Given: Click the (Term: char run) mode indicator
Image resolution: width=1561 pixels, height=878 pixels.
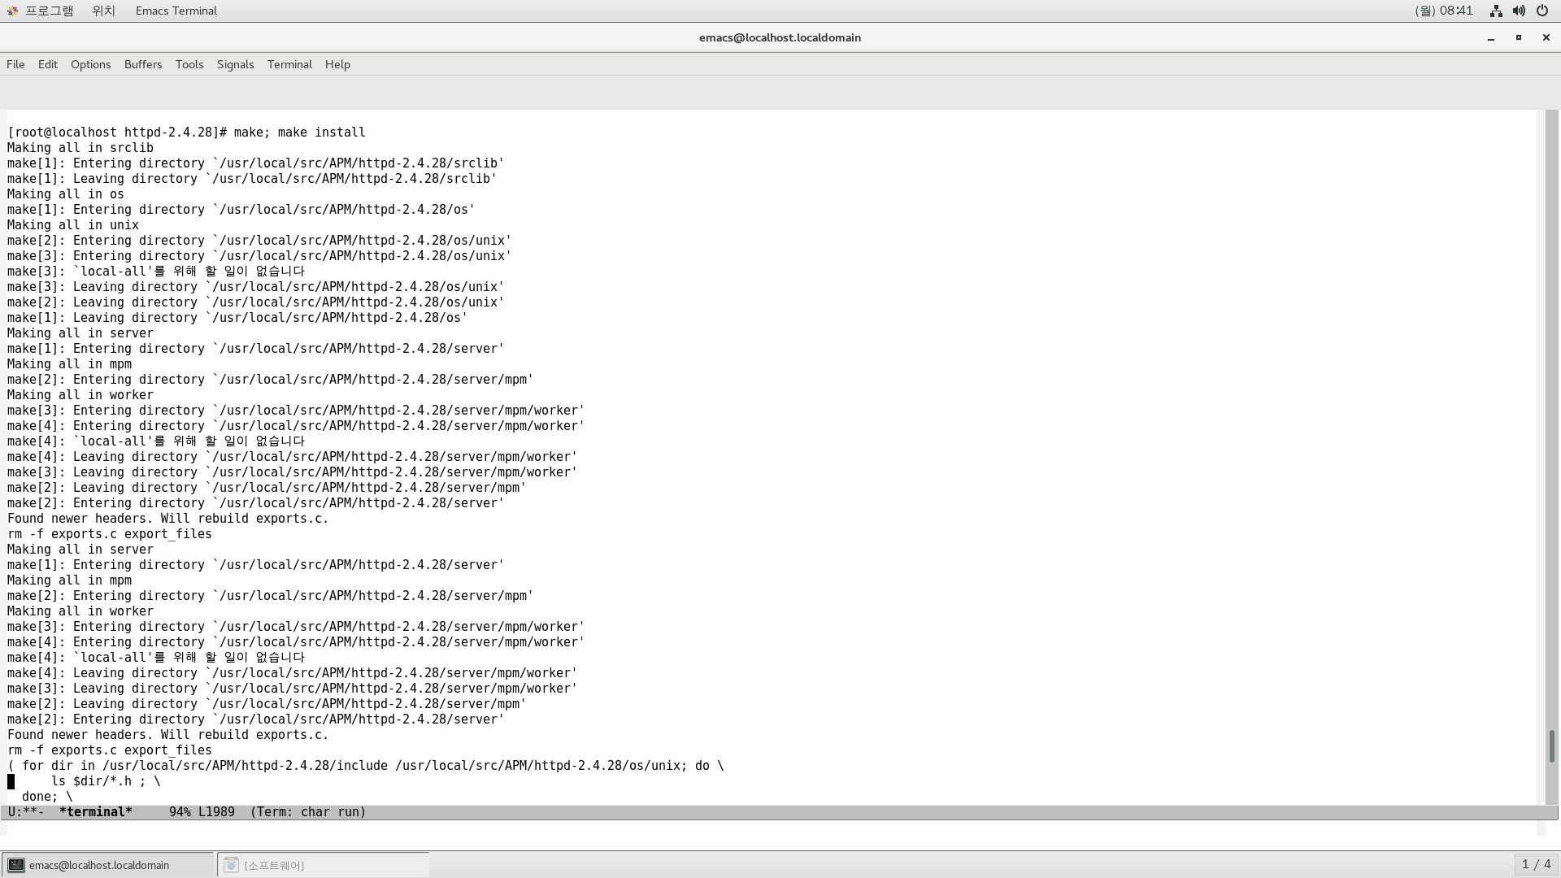Looking at the screenshot, I should click(x=308, y=812).
